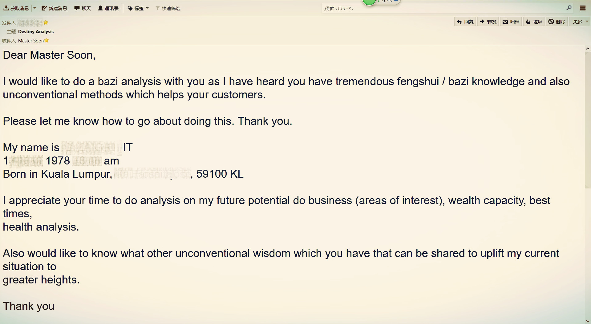
Task: Expand the More (更多) actions dropdown
Action: [x=580, y=22]
